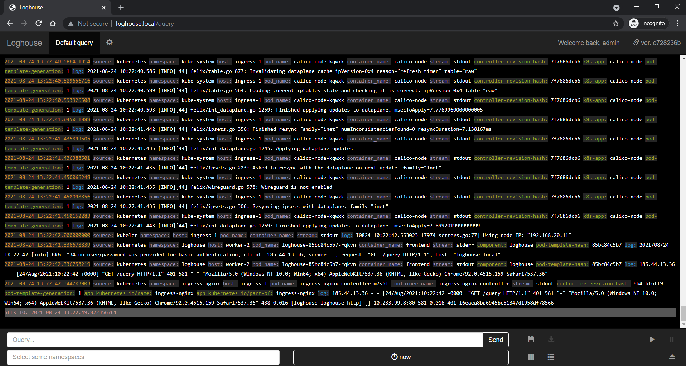Click the Welcome back, admin text

click(x=589, y=43)
